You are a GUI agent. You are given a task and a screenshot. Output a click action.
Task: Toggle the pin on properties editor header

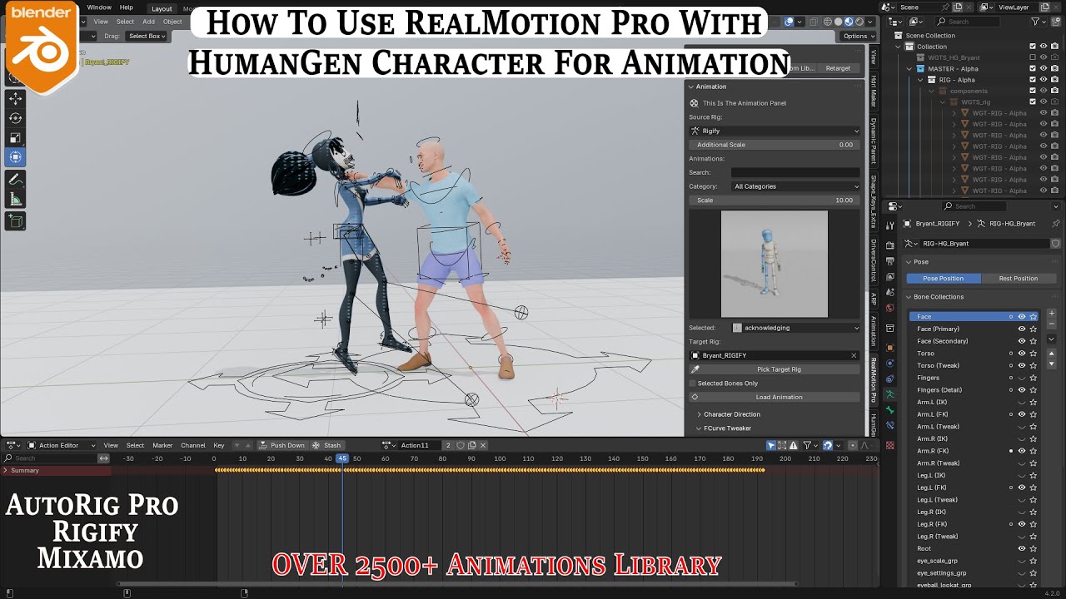(x=1056, y=224)
